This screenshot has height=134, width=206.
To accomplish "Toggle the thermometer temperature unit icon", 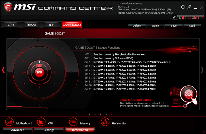I will 174,17.
